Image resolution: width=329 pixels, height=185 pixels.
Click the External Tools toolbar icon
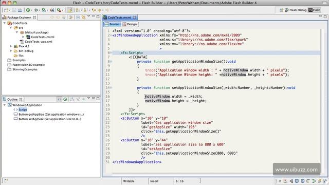pyautogui.click(x=59, y=10)
